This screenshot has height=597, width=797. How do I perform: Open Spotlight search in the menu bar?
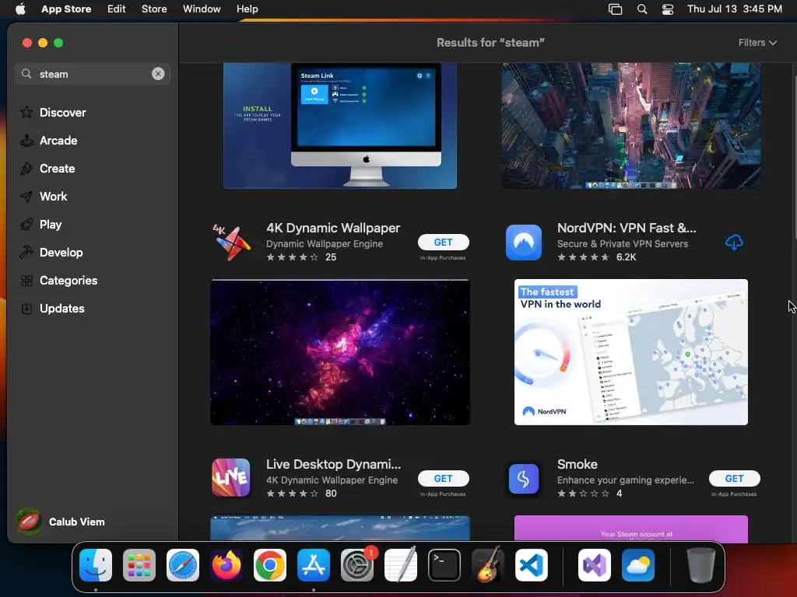point(642,9)
